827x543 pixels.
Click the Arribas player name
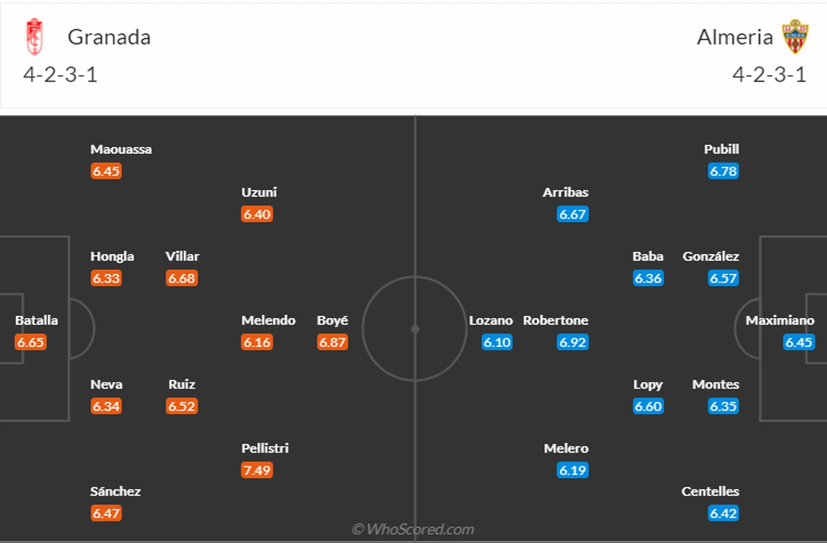pyautogui.click(x=565, y=192)
